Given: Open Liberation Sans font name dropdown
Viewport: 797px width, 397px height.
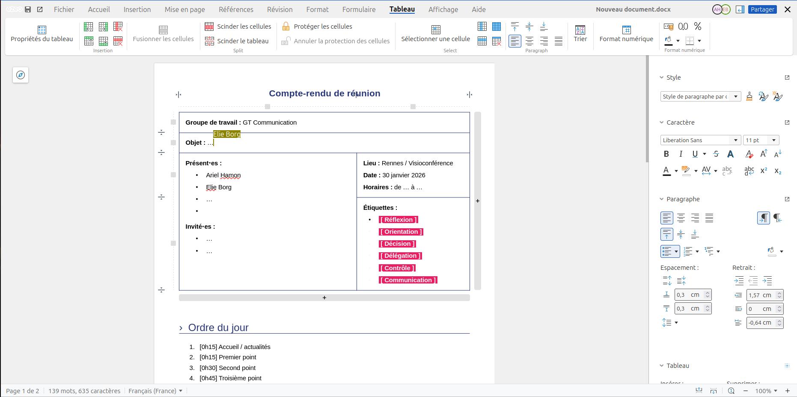Looking at the screenshot, I should (736, 140).
